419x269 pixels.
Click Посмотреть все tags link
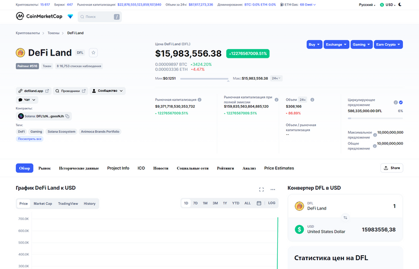click(x=29, y=139)
